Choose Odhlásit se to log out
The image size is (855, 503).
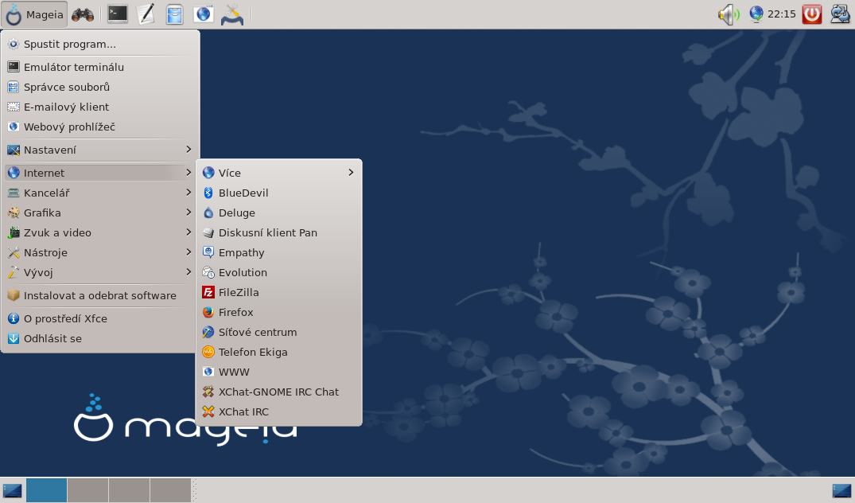coord(100,338)
